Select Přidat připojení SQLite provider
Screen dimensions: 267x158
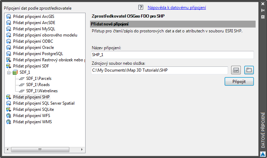tap(33, 109)
